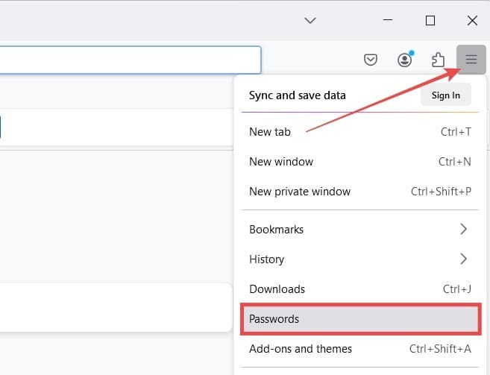Open the History menu entry

(x=360, y=259)
